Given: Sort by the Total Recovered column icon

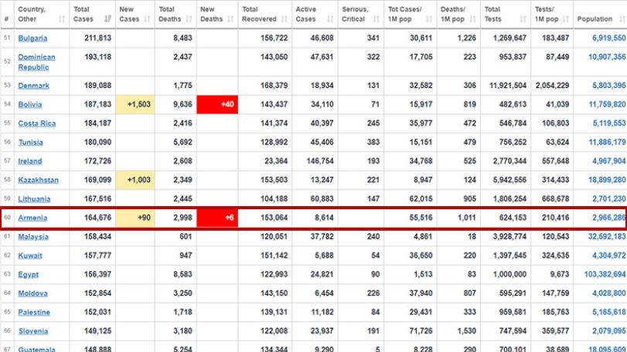Looking at the screenshot, I should (x=285, y=19).
